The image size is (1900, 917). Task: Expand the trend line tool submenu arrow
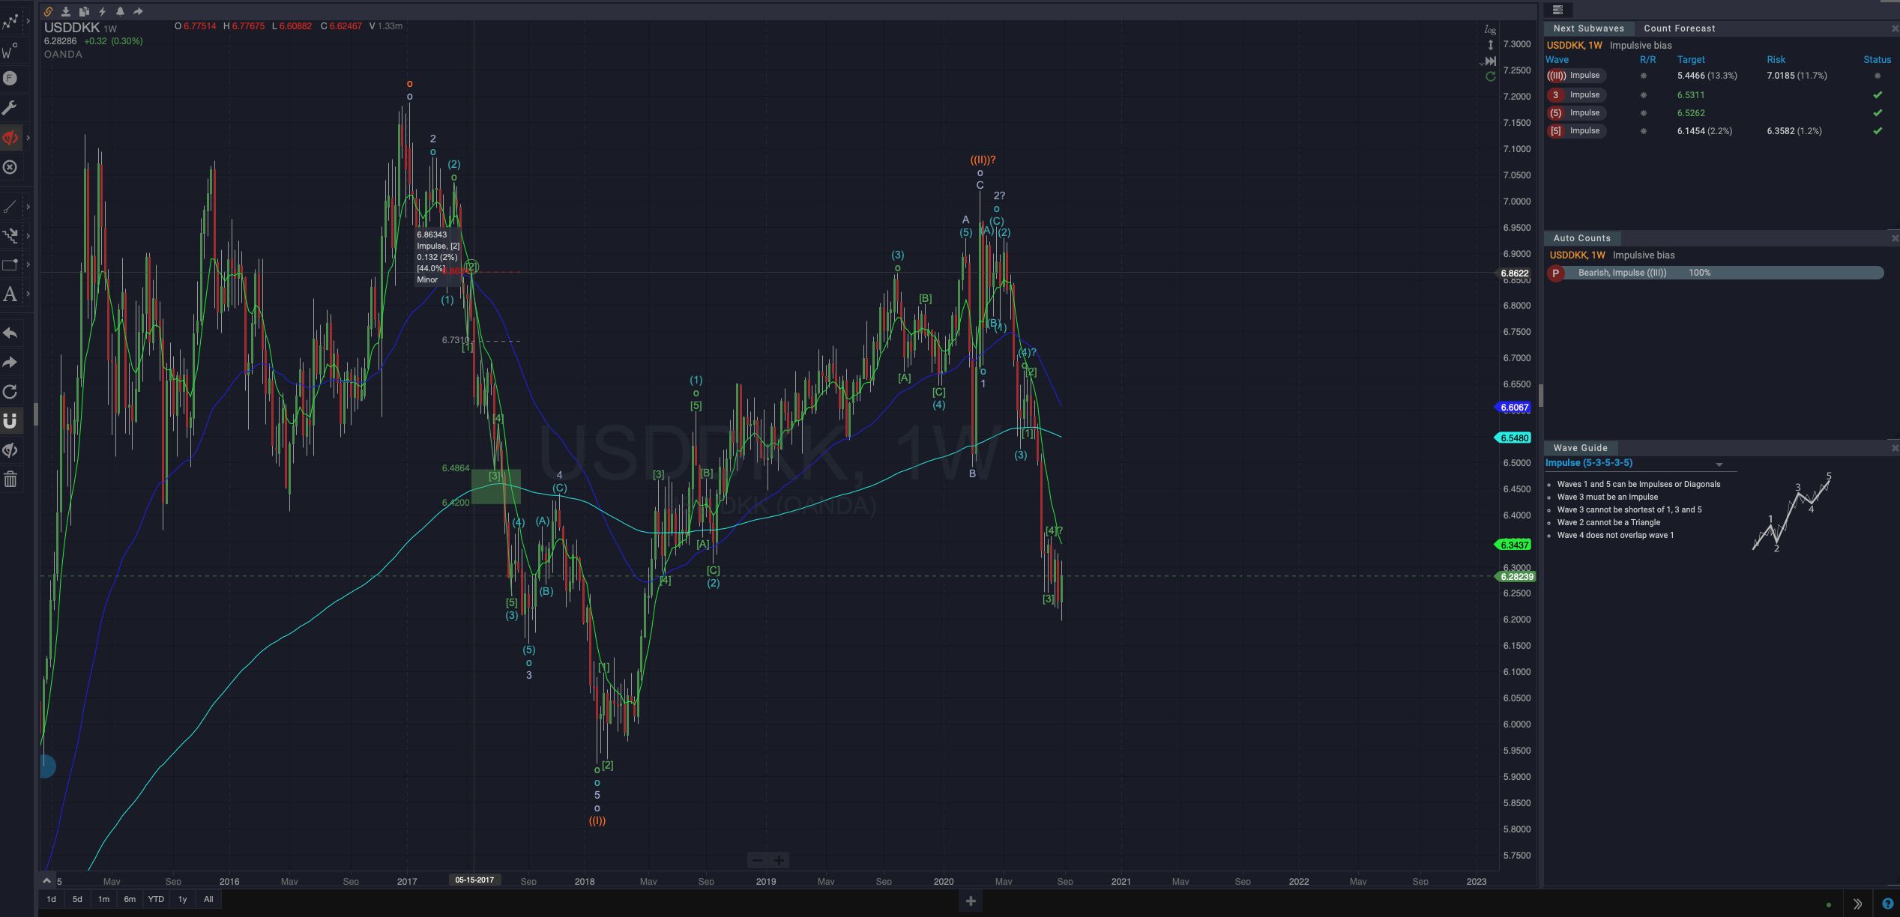point(28,206)
